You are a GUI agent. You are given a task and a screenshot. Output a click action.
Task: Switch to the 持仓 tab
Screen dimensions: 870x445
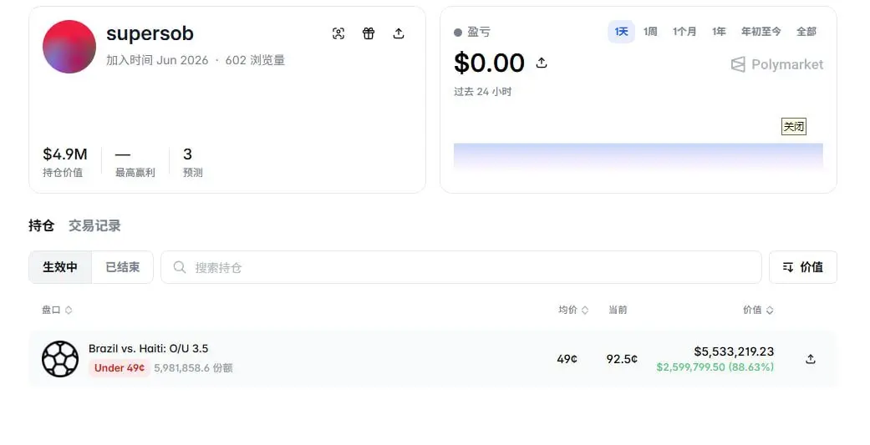tap(42, 225)
